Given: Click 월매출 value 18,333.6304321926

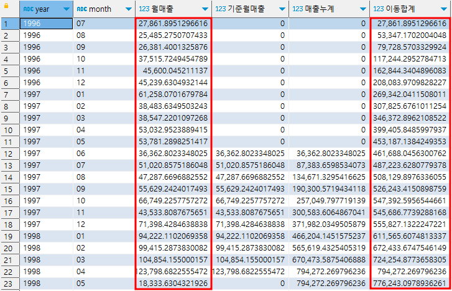Looking at the screenshot, I should (173, 284).
